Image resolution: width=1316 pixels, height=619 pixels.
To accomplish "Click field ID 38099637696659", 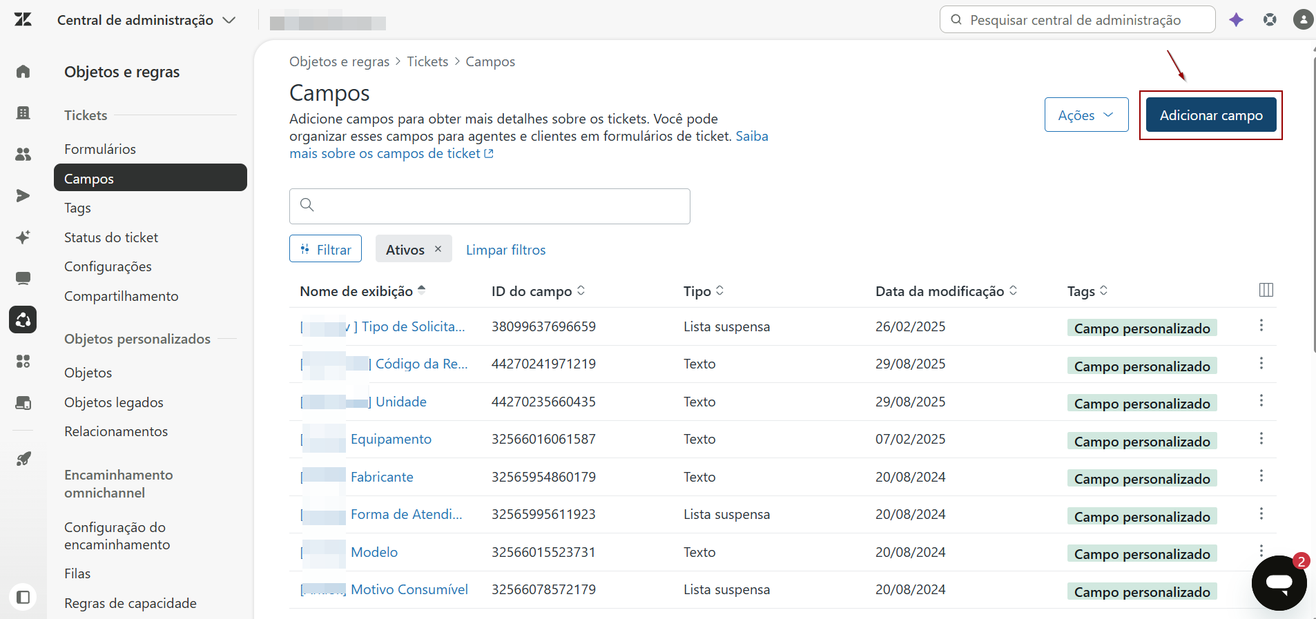I will coord(543,326).
